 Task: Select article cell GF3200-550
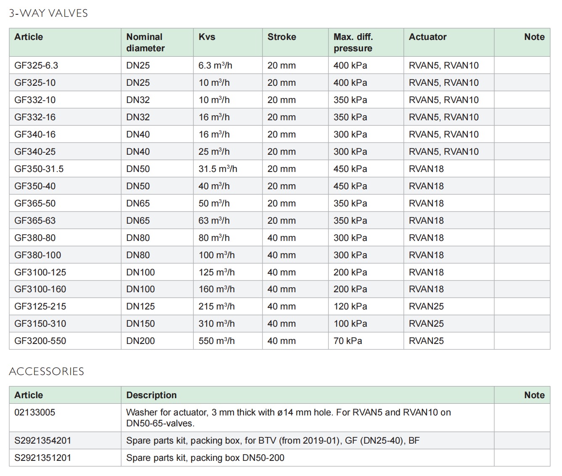point(40,341)
